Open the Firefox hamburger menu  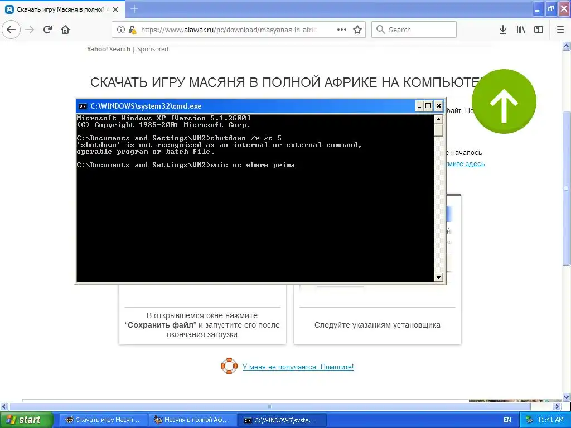click(x=560, y=30)
